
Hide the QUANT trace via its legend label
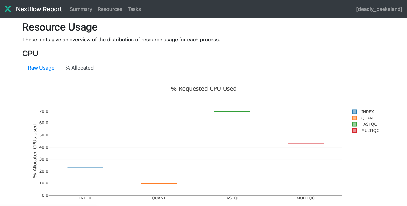tap(368, 118)
